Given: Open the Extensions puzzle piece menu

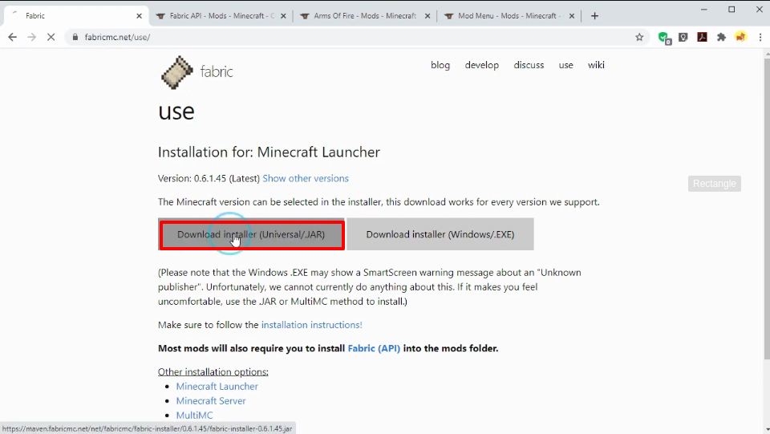Looking at the screenshot, I should pyautogui.click(x=721, y=37).
